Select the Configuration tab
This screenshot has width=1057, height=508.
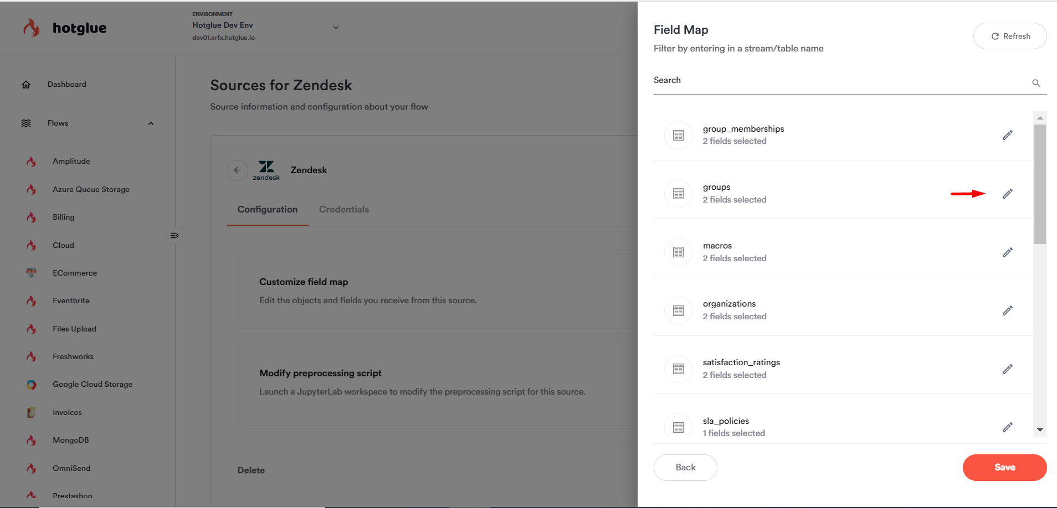pos(267,209)
